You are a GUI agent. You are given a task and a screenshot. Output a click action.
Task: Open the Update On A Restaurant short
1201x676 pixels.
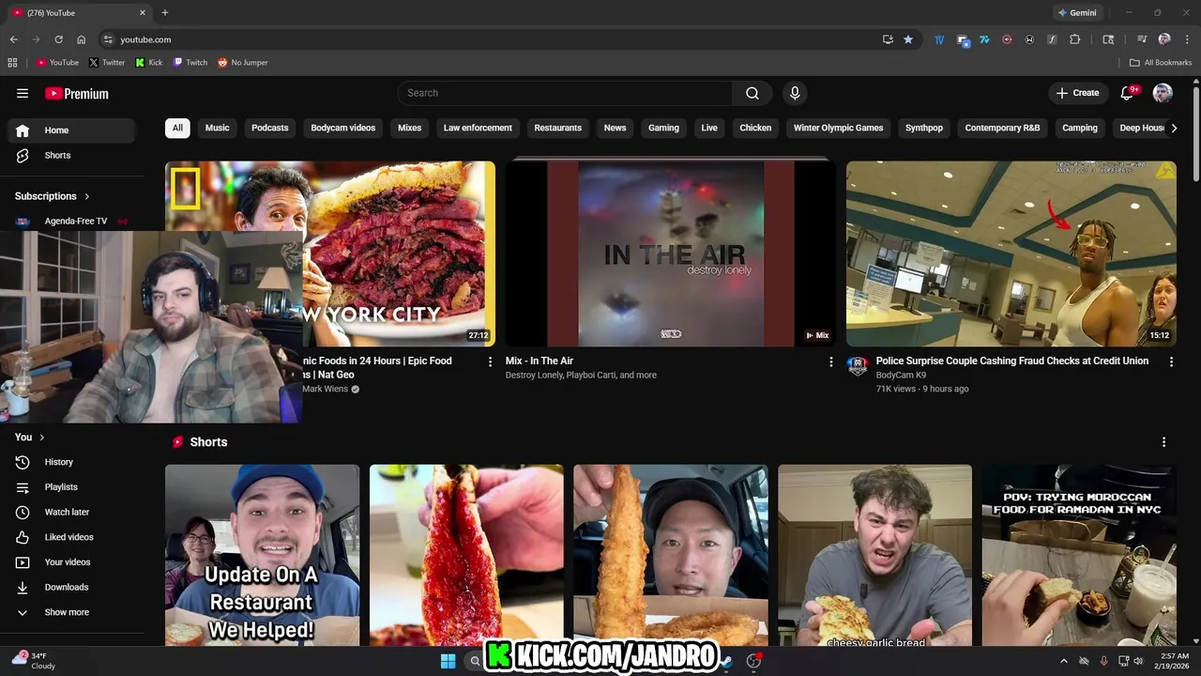tap(262, 555)
